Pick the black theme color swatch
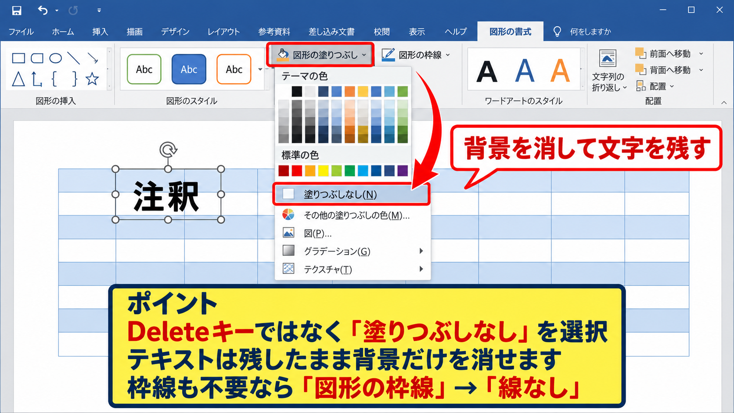734x413 pixels. coord(297,91)
